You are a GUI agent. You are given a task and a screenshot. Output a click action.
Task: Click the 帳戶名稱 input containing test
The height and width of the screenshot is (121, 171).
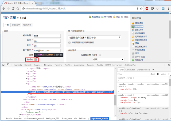click(47, 36)
